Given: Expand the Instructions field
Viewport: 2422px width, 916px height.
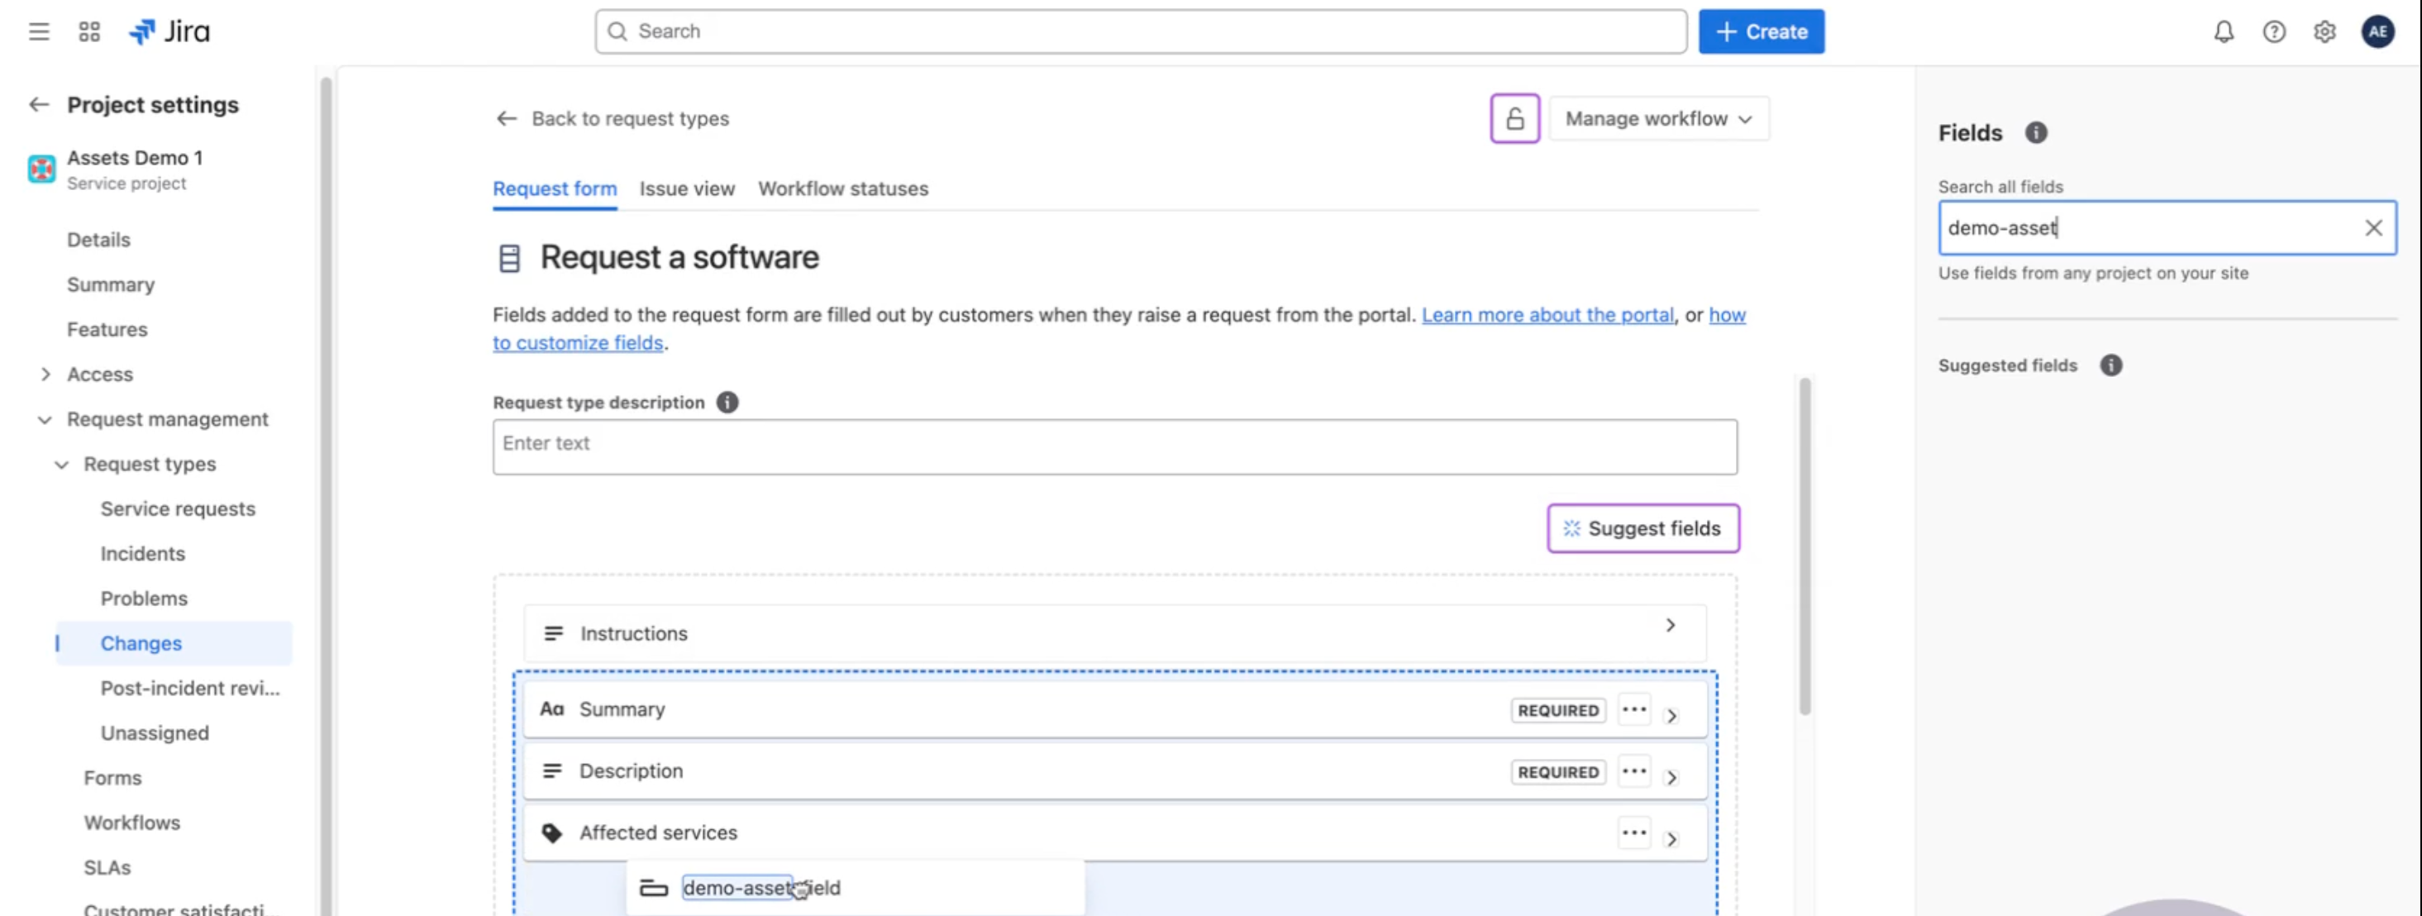Looking at the screenshot, I should tap(1671, 623).
